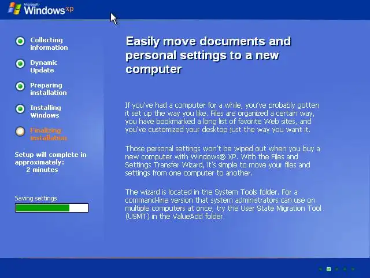Select the orange 'Finalizing installation' step label
Viewport: 370px width, 278px height.
[49, 134]
